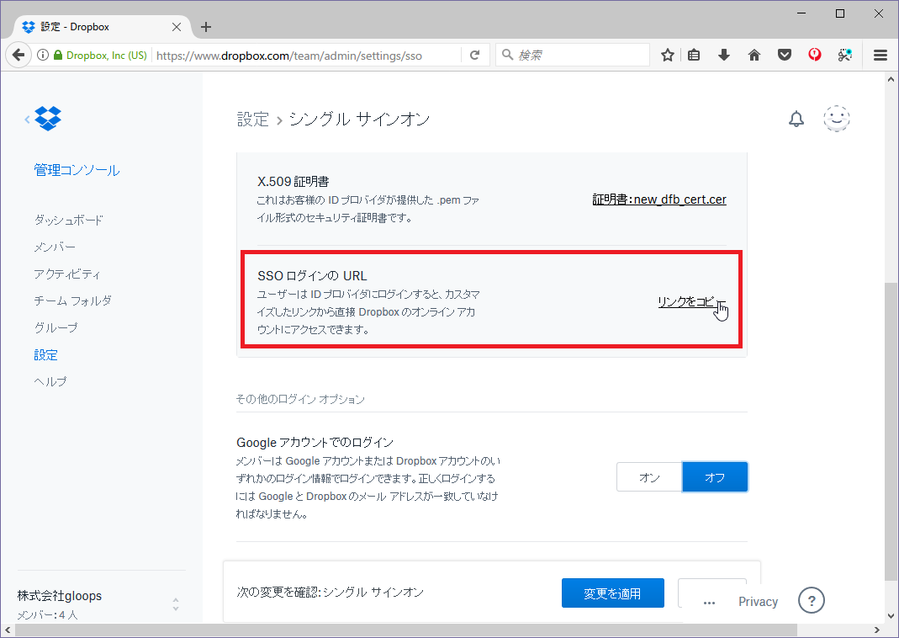The height and width of the screenshot is (638, 899).
Task: Click the vertical scrollbar down arrow
Action: 891,616
